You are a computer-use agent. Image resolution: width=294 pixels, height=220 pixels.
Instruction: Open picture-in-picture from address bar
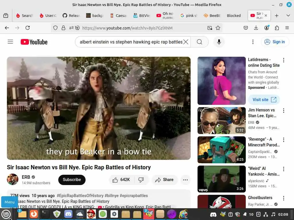(210, 28)
